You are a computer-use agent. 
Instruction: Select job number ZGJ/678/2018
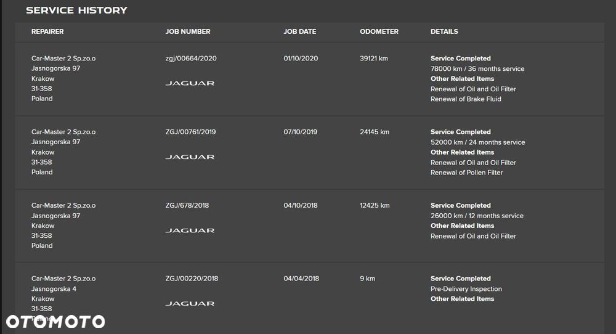pos(187,205)
